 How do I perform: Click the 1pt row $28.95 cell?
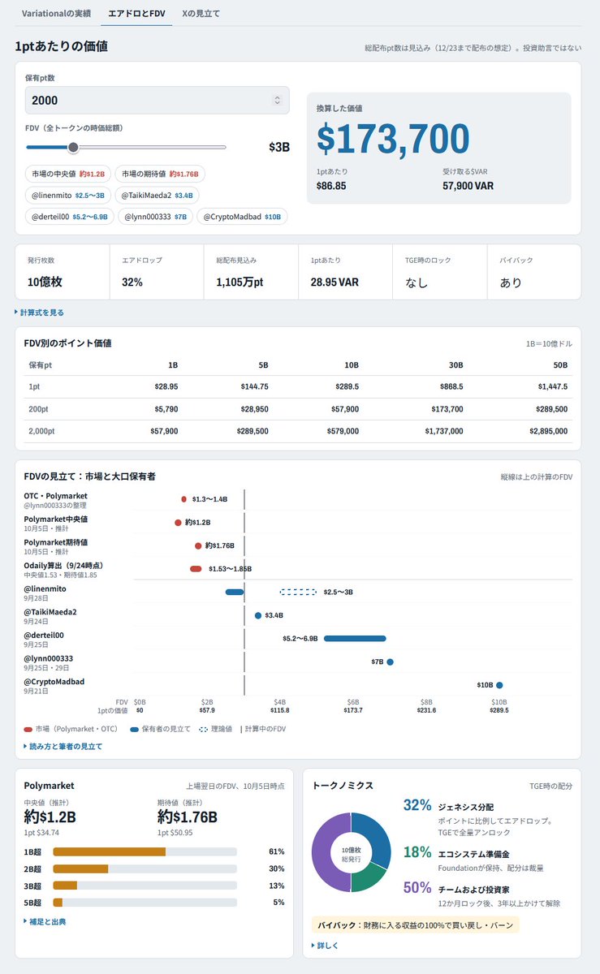(x=166, y=386)
